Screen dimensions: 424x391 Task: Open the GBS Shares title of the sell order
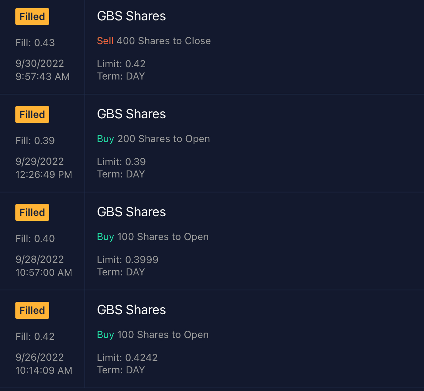[x=131, y=16]
